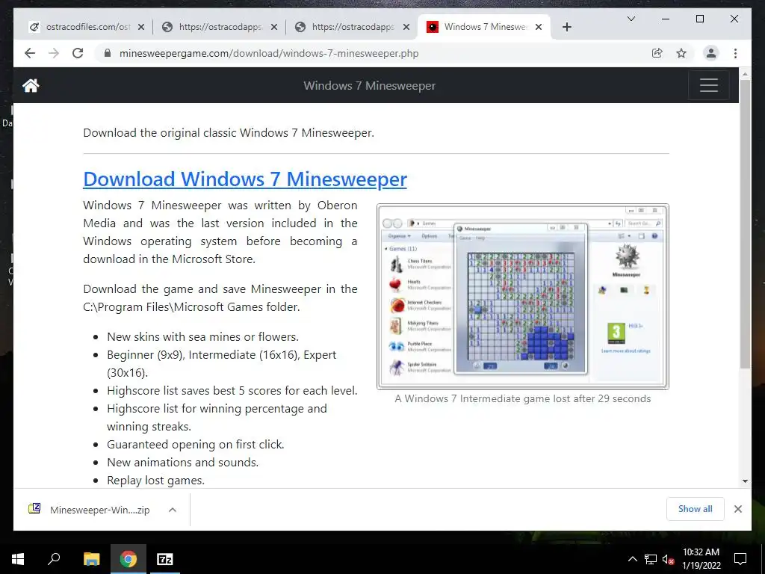Open taskbar search magnifier

[54, 559]
